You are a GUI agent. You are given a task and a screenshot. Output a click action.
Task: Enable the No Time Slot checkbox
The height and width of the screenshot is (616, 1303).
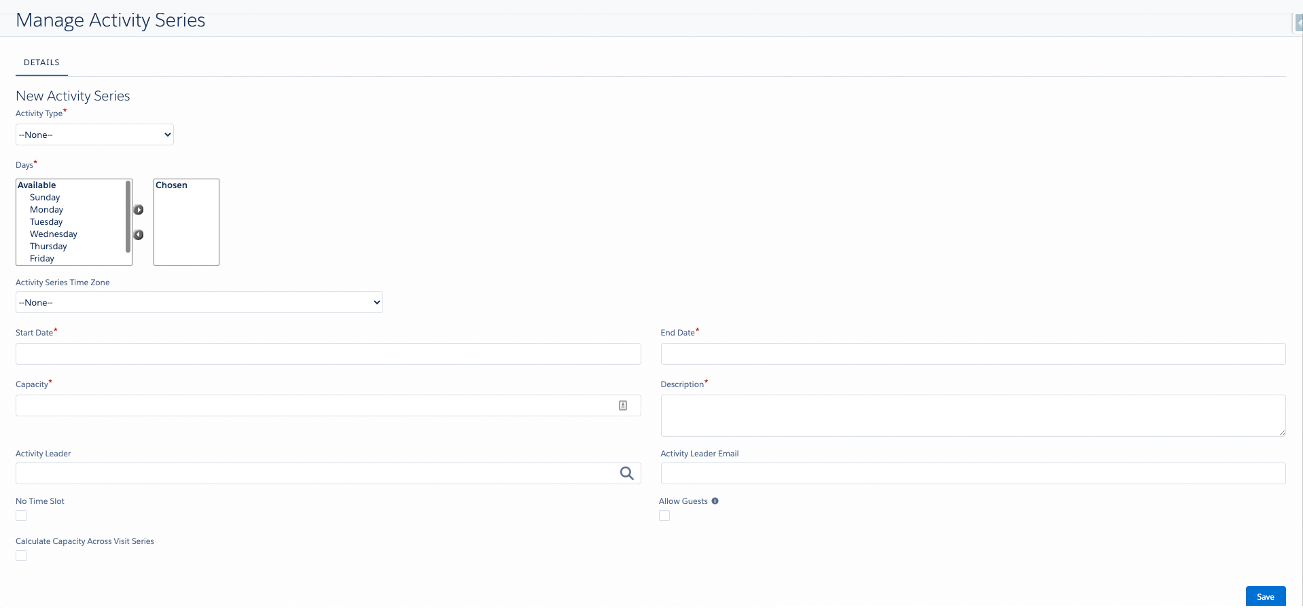click(x=21, y=515)
